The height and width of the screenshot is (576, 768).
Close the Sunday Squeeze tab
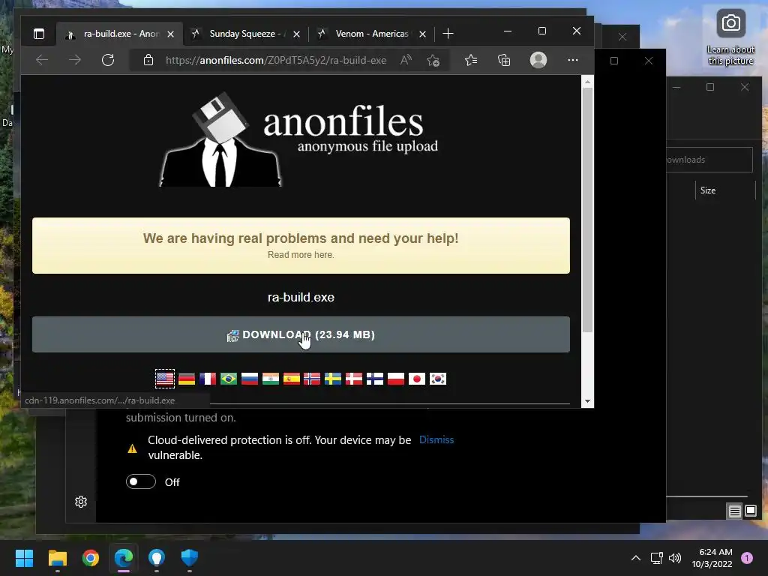tap(296, 34)
